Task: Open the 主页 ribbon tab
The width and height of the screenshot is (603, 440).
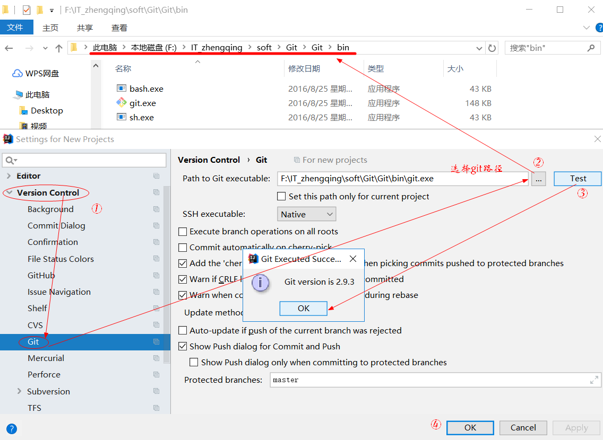Action: coord(50,28)
